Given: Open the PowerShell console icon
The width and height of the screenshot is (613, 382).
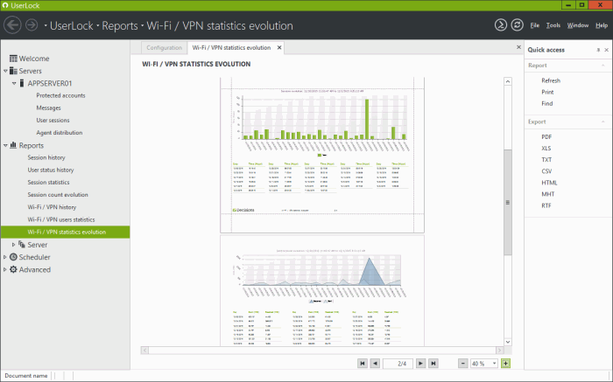Looking at the screenshot, I should [500, 25].
